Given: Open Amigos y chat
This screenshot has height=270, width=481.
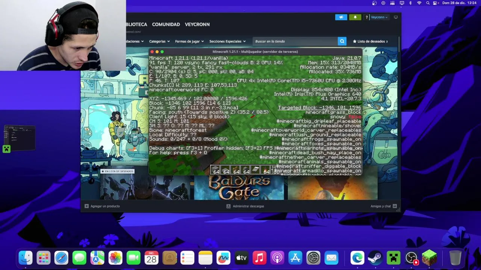Looking at the screenshot, I should coord(384,206).
